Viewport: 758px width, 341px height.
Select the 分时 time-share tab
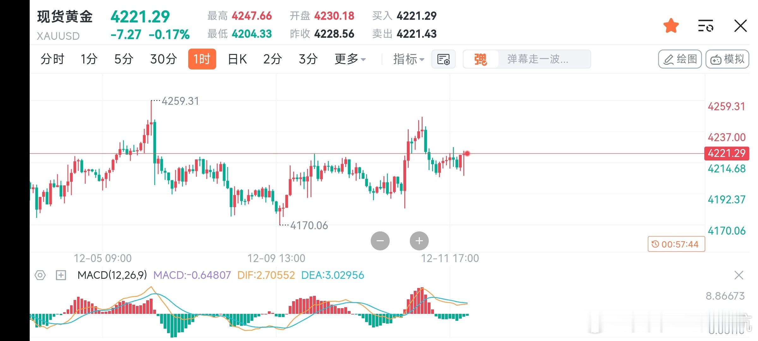pyautogui.click(x=52, y=59)
